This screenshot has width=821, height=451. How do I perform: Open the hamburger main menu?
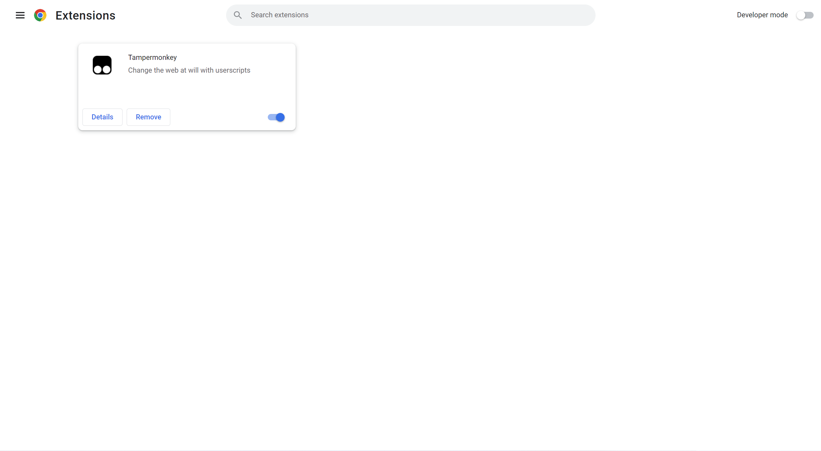coord(20,15)
